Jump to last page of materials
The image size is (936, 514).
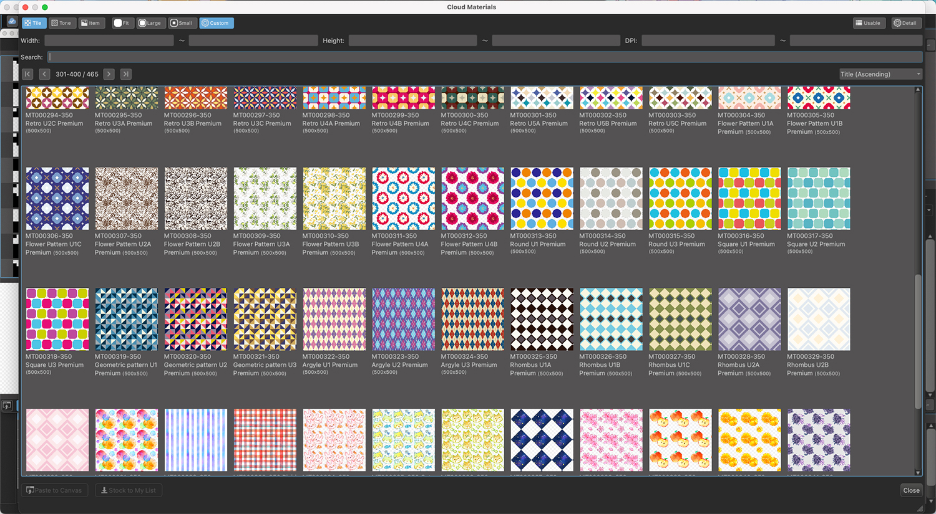125,74
